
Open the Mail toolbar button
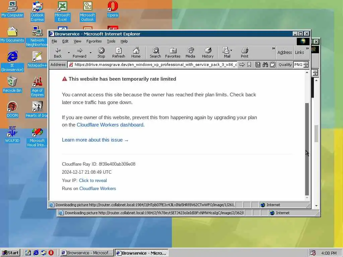226,53
